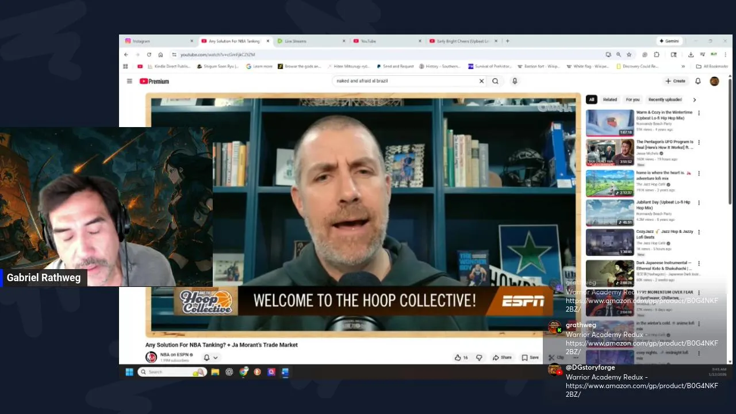Click the Save button under the video
The width and height of the screenshot is (736, 414).
pyautogui.click(x=530, y=358)
